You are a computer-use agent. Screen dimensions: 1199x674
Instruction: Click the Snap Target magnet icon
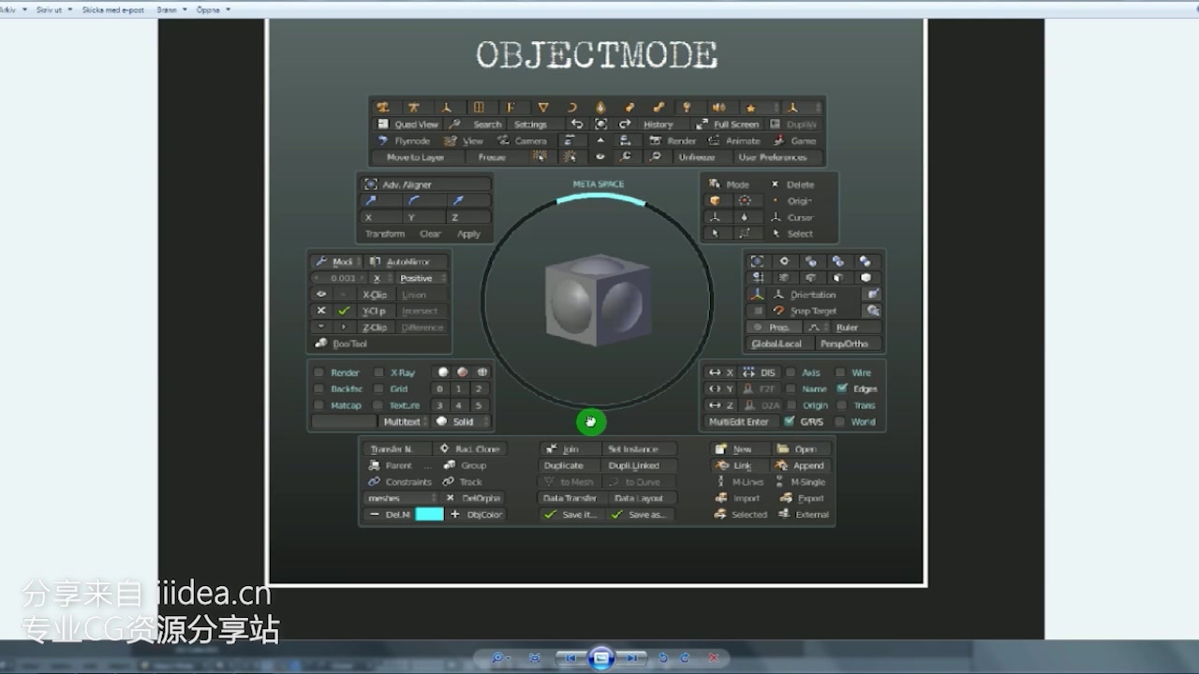[778, 311]
